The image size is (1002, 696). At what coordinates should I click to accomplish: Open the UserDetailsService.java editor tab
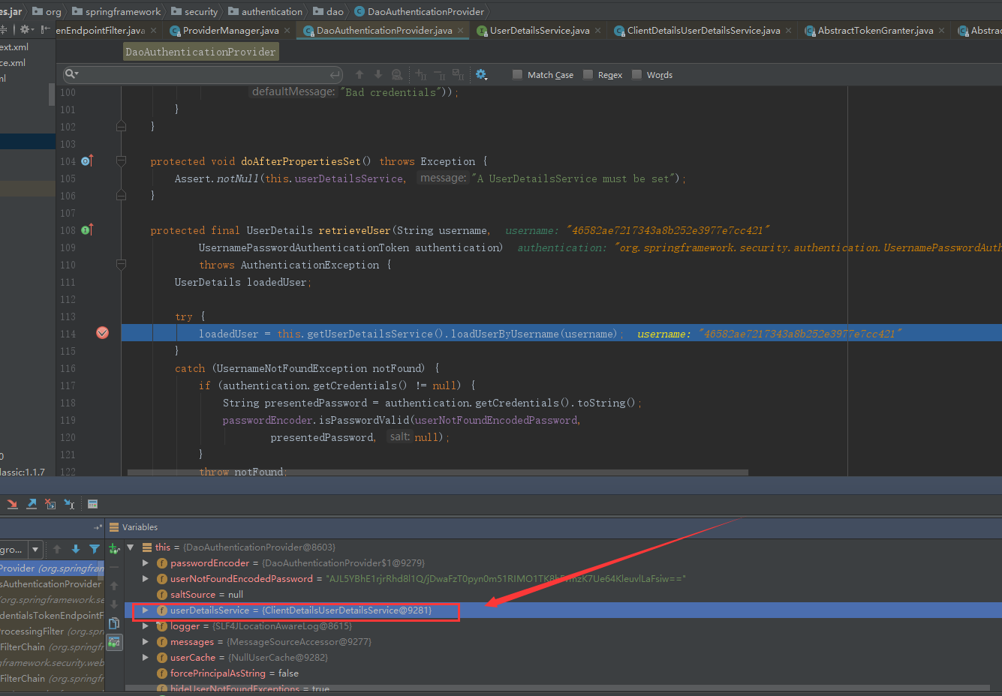[539, 31]
